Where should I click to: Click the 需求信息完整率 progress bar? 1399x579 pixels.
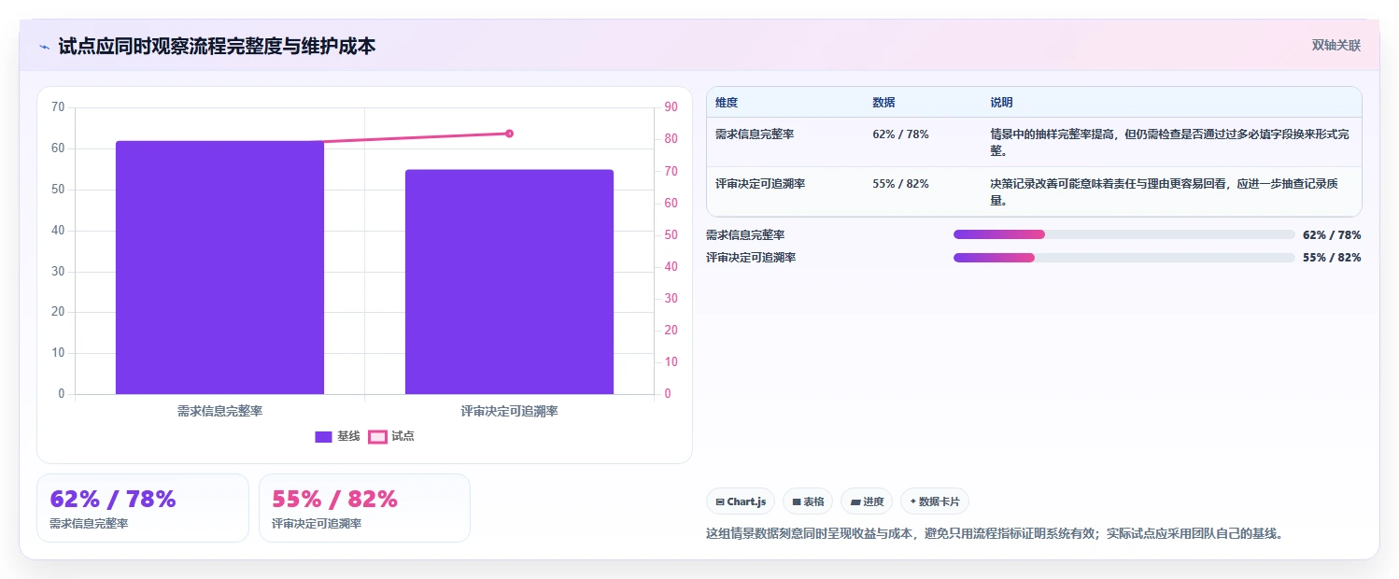[x=1124, y=234]
